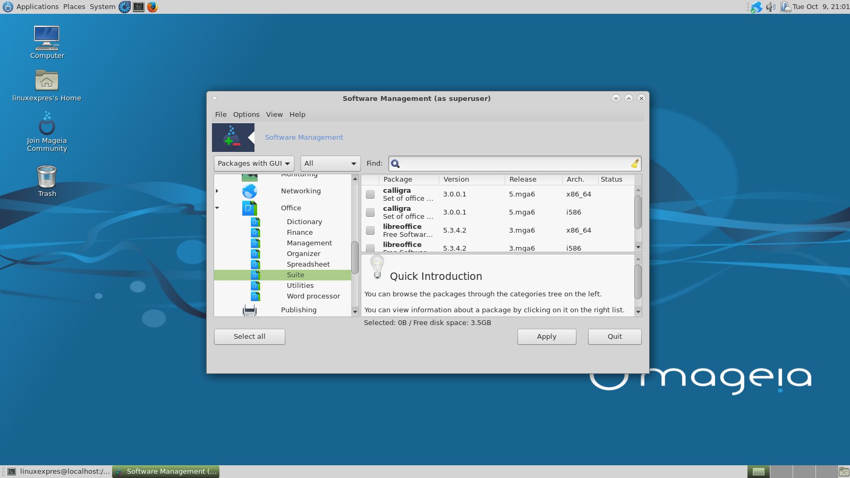Viewport: 850px width, 478px height.
Task: Click the Select all button
Action: point(250,337)
